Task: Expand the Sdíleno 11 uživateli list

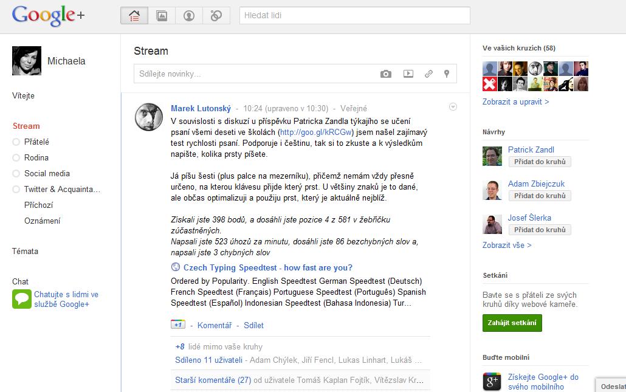Action: [x=209, y=360]
